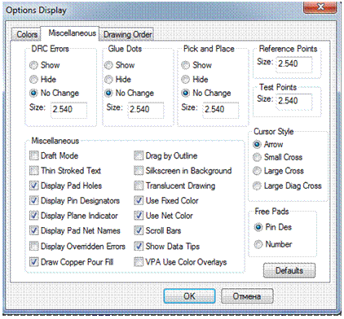Toggle Display Pad Net Names checkbox

(x=34, y=230)
